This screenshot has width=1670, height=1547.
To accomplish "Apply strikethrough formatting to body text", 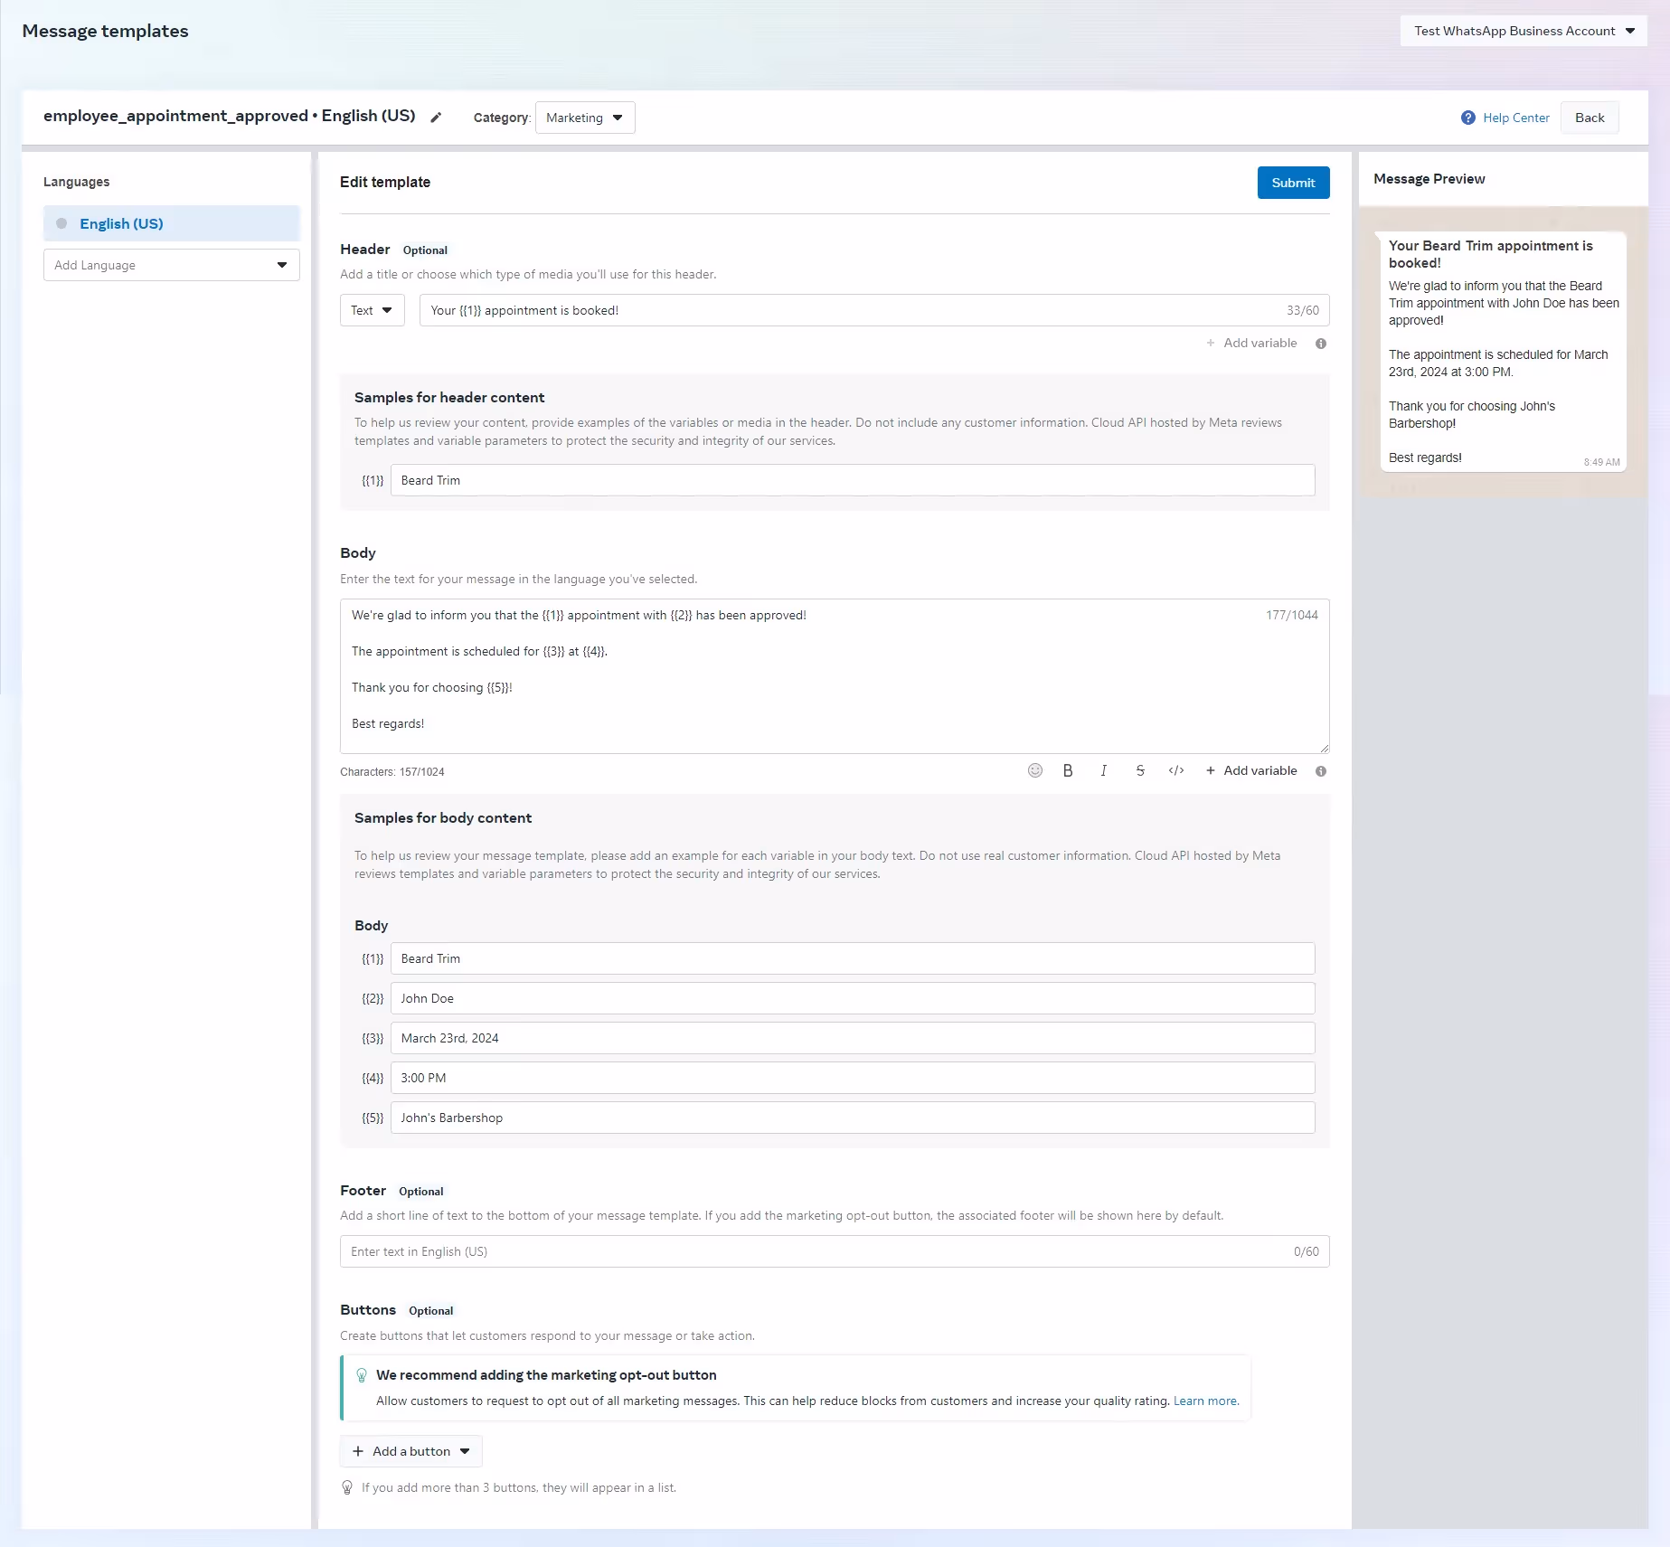I will pyautogui.click(x=1140, y=770).
